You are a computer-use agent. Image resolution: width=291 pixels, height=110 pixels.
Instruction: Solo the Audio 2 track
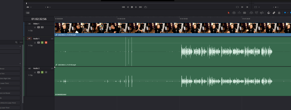42,72
